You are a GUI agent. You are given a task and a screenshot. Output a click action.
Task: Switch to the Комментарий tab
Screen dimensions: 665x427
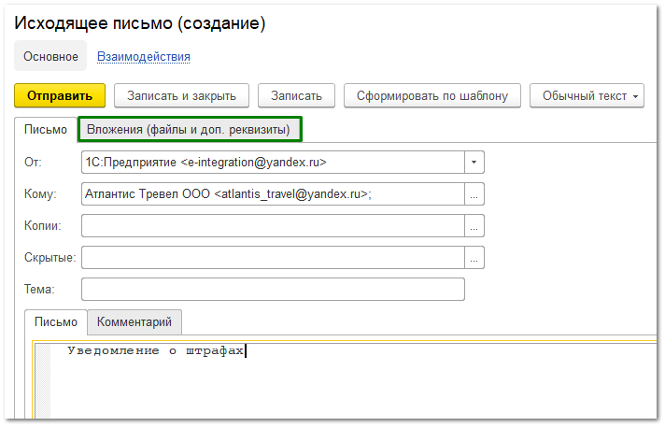coord(134,321)
